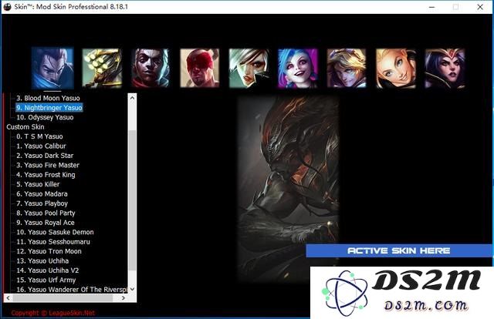Pick 14. Yasuo Uchiha V2 skin

[47, 270]
